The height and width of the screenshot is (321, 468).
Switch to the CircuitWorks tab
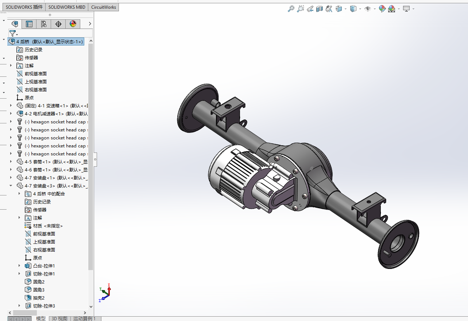tap(104, 7)
